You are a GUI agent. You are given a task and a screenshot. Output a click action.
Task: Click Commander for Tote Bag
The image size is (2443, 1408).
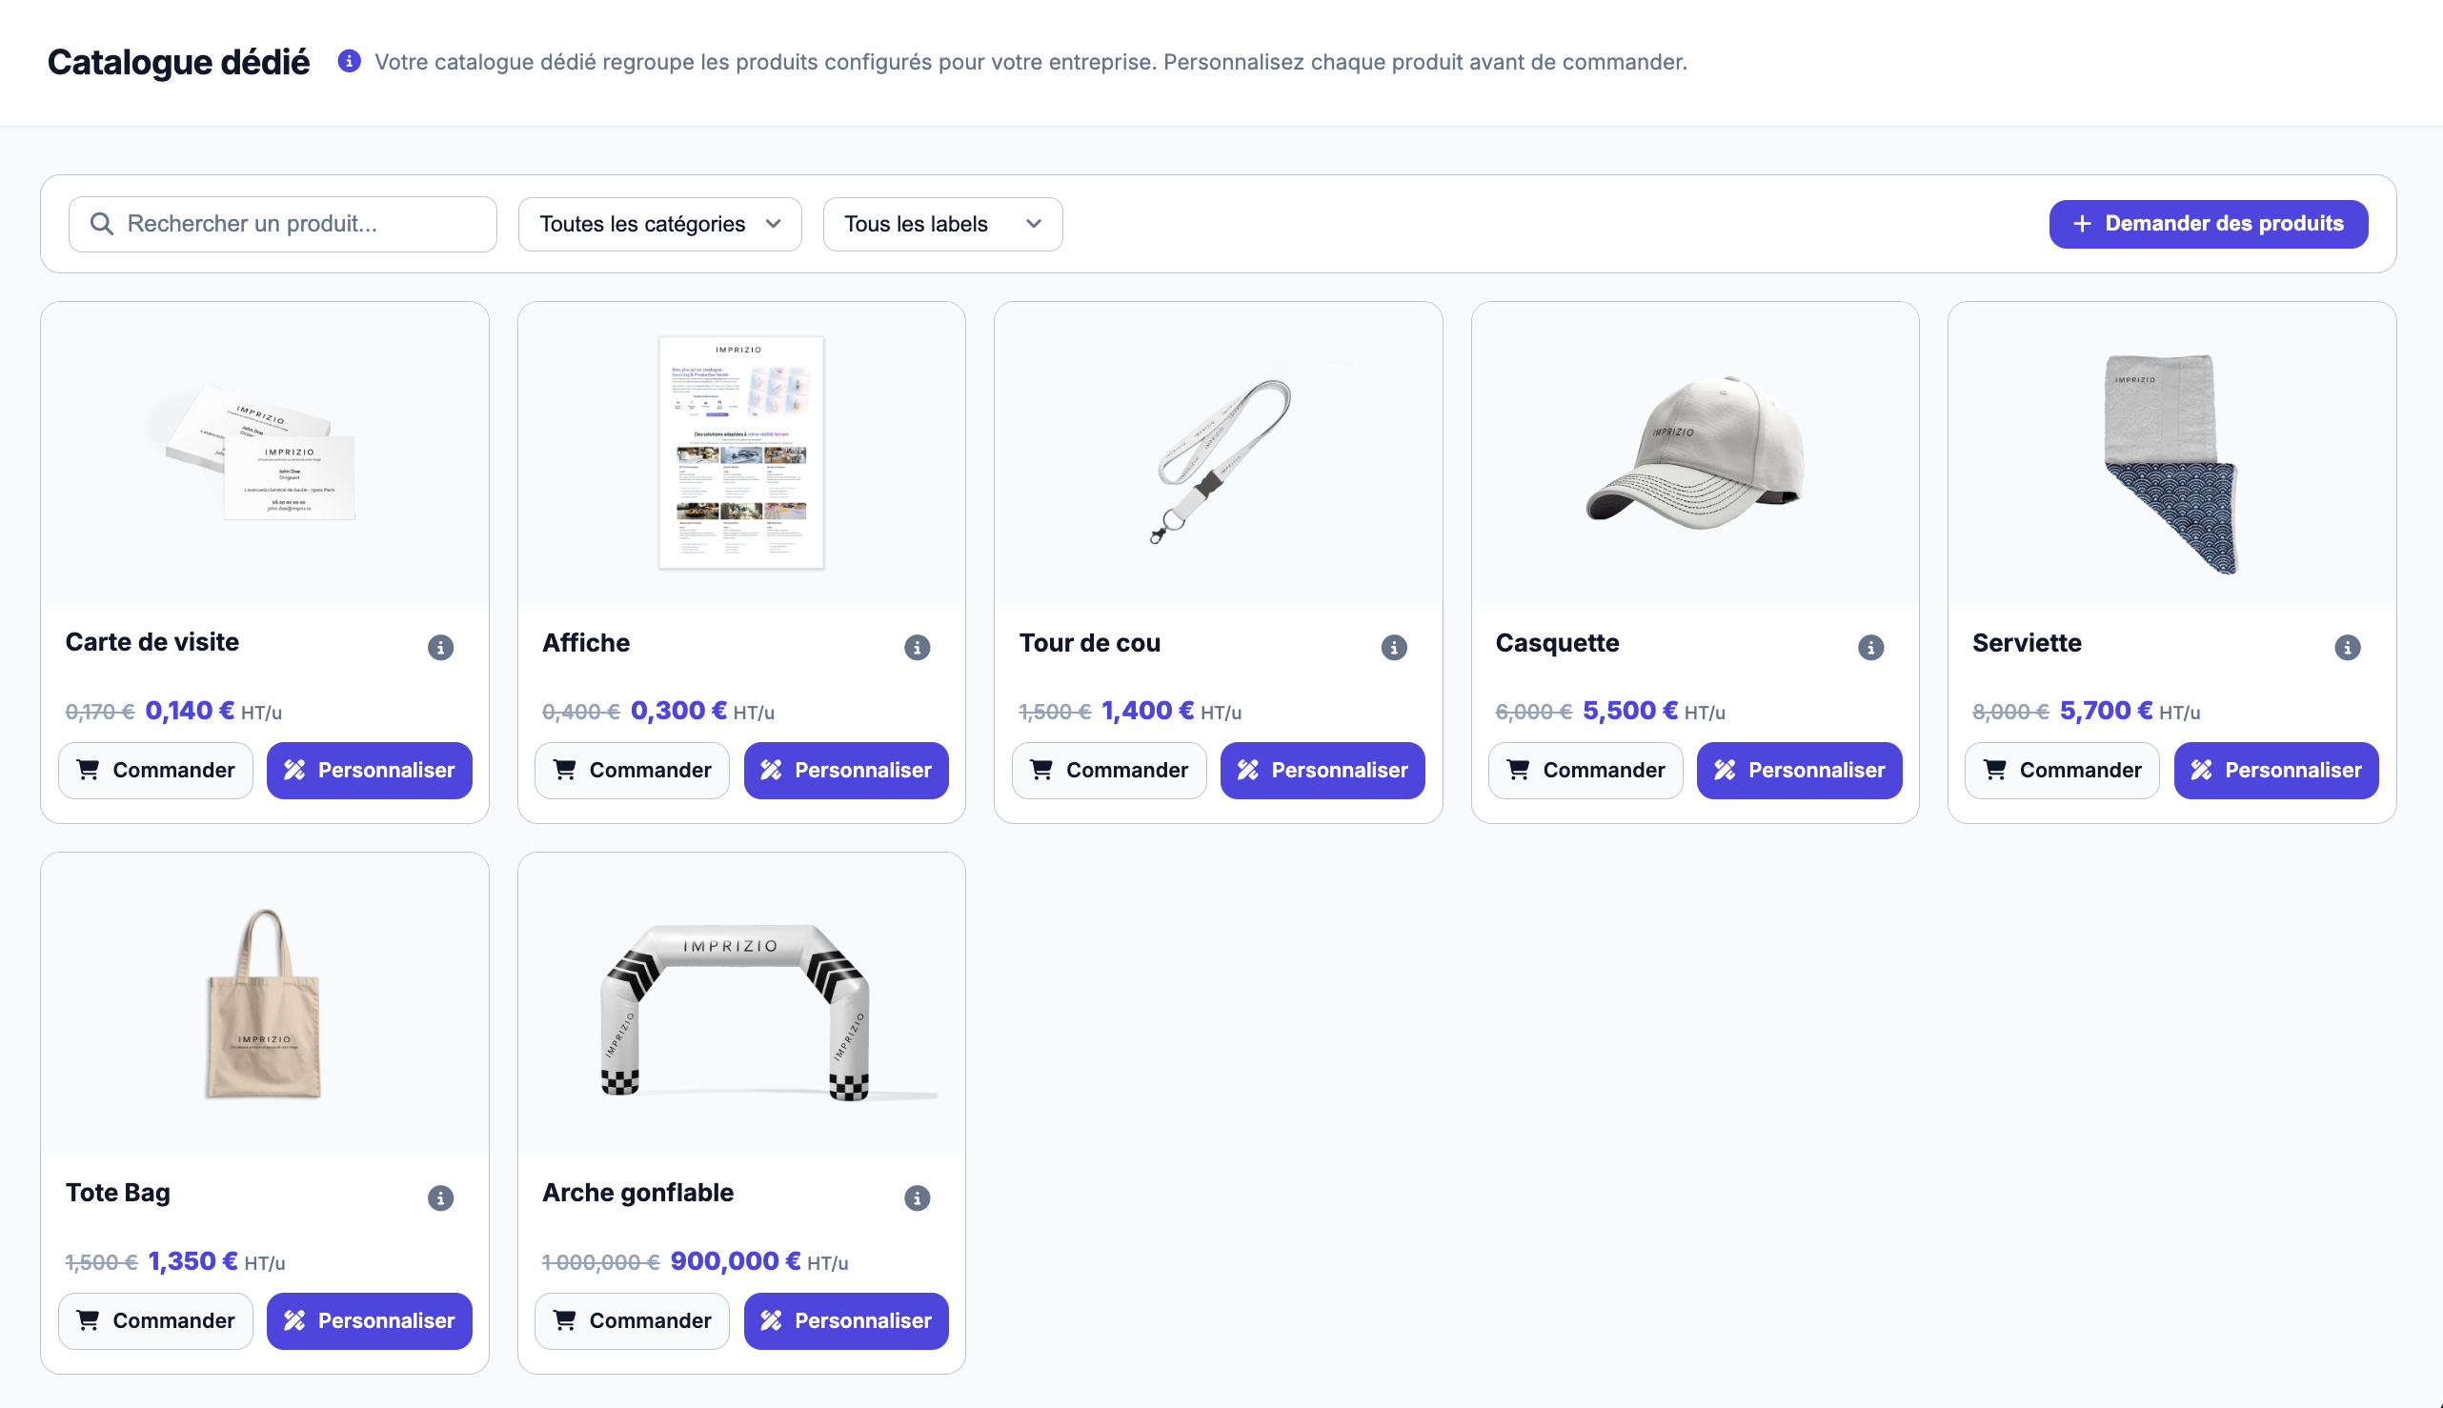pyautogui.click(x=155, y=1320)
